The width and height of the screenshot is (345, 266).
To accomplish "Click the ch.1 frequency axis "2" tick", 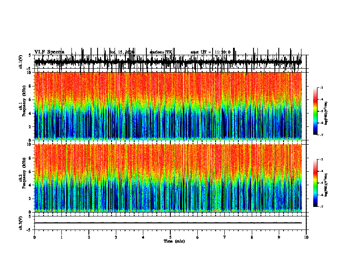I will (x=30, y=127).
